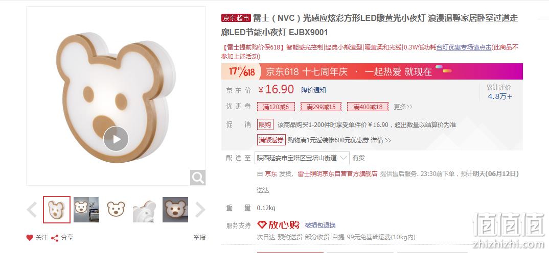
Task: Play the product video on bear lamp
Action: click(116, 139)
